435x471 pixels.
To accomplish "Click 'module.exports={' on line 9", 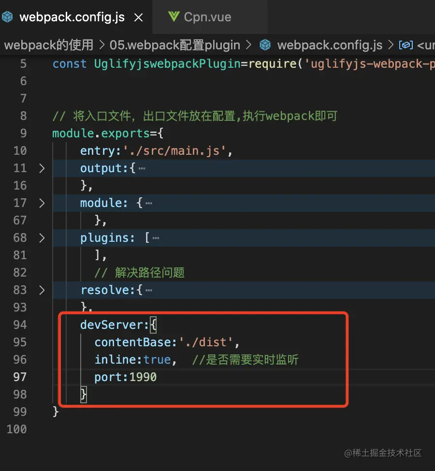I will click(108, 133).
